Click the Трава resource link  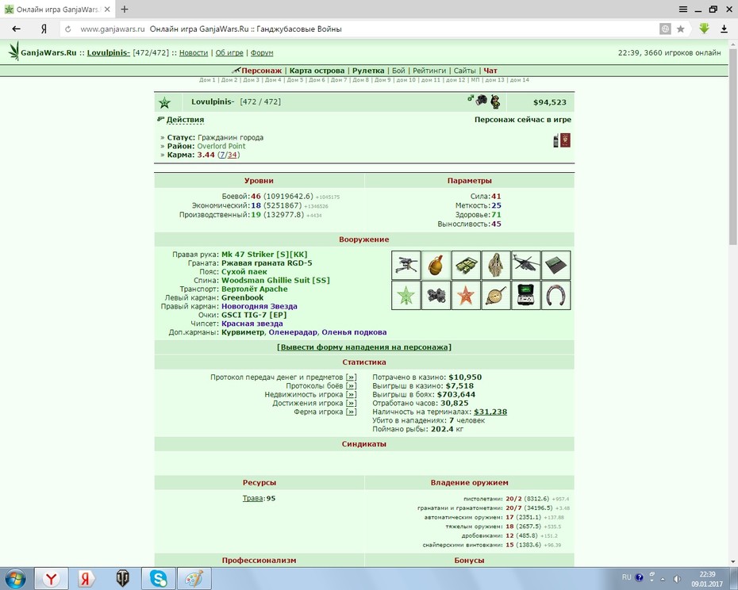(x=253, y=498)
